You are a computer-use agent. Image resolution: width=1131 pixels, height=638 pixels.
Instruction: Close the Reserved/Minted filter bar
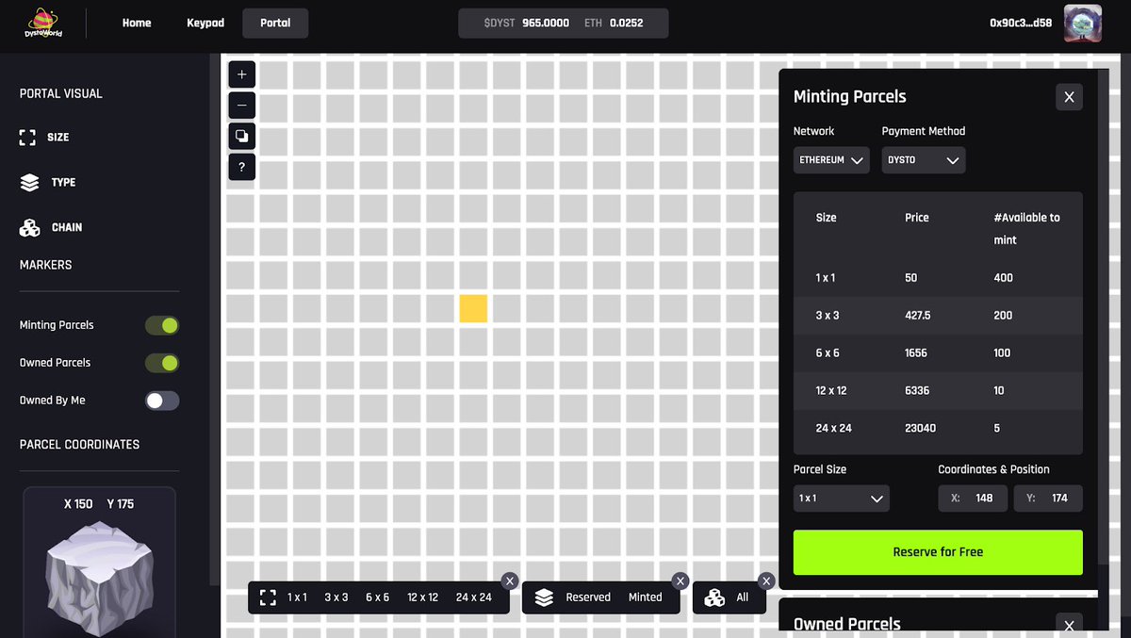point(680,581)
